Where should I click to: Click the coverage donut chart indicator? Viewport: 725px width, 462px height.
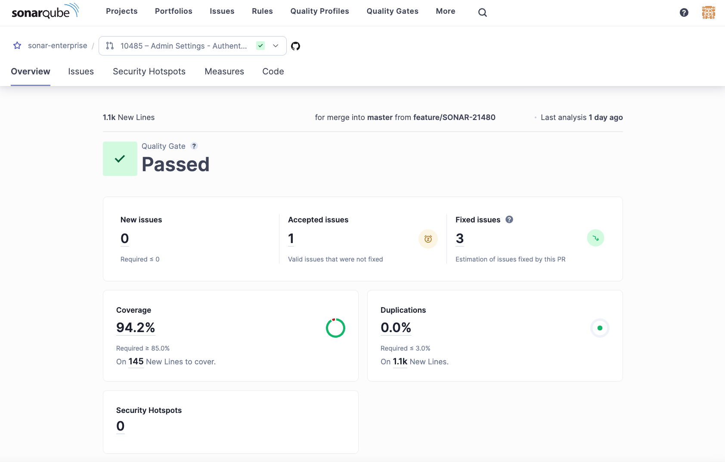335,328
